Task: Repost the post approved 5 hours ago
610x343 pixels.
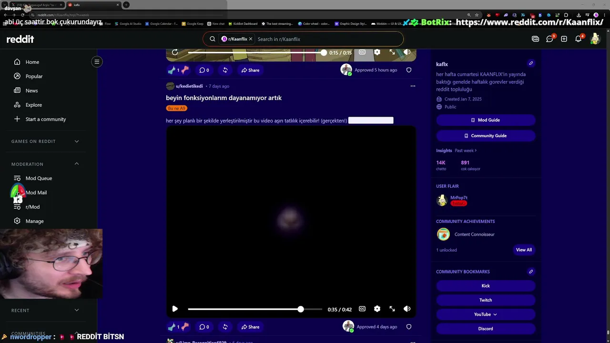Action: pyautogui.click(x=225, y=70)
